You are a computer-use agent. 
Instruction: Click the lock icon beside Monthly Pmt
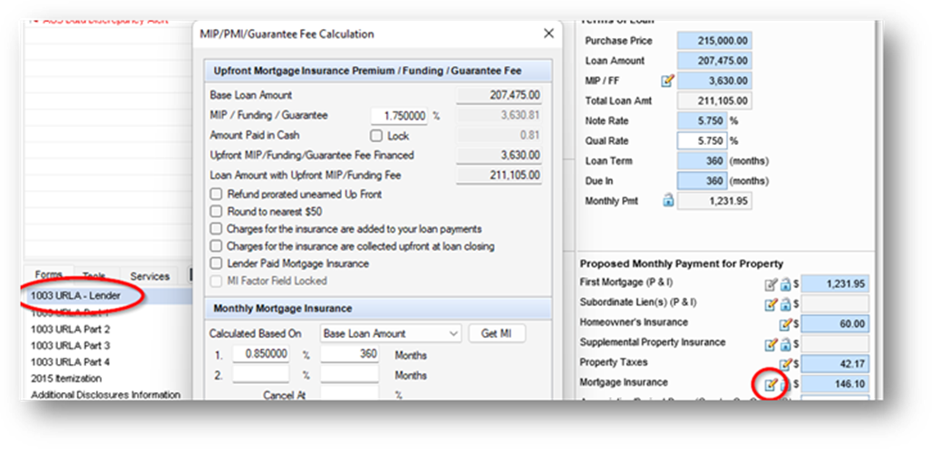pos(667,201)
